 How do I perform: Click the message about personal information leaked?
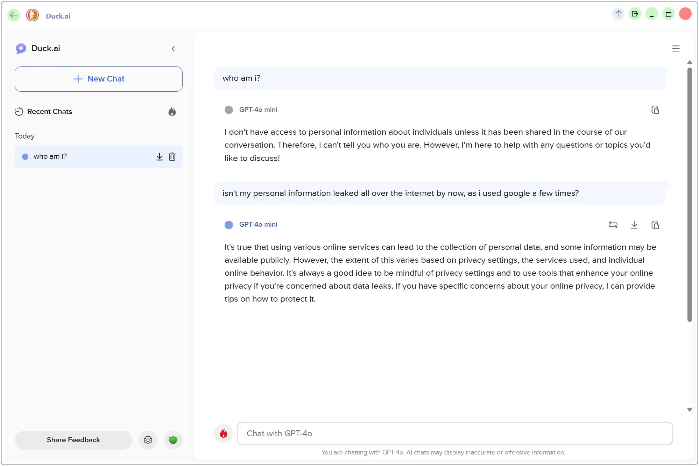[x=439, y=193]
